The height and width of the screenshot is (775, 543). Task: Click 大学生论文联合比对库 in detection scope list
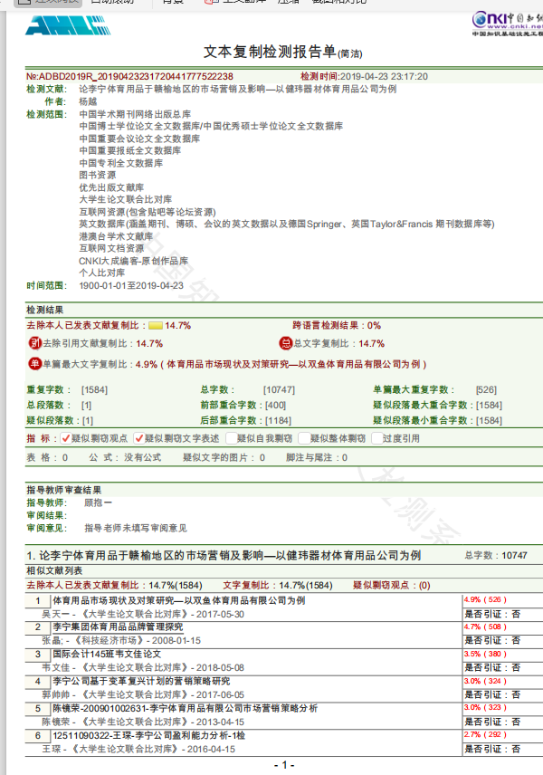tap(126, 199)
